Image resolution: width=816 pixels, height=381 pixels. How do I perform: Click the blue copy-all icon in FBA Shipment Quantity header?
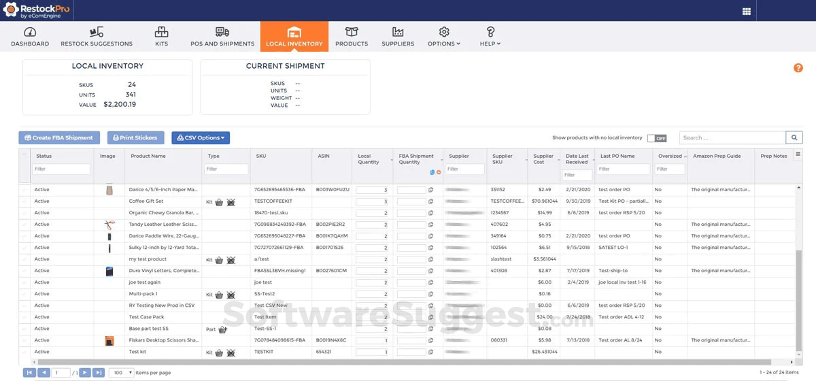432,172
